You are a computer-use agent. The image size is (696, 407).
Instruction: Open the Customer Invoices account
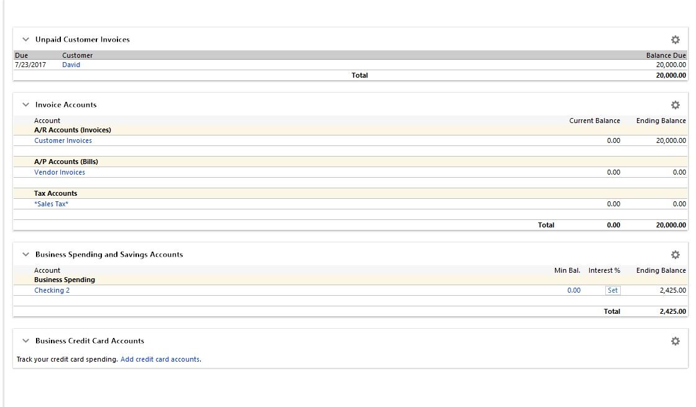[63, 140]
